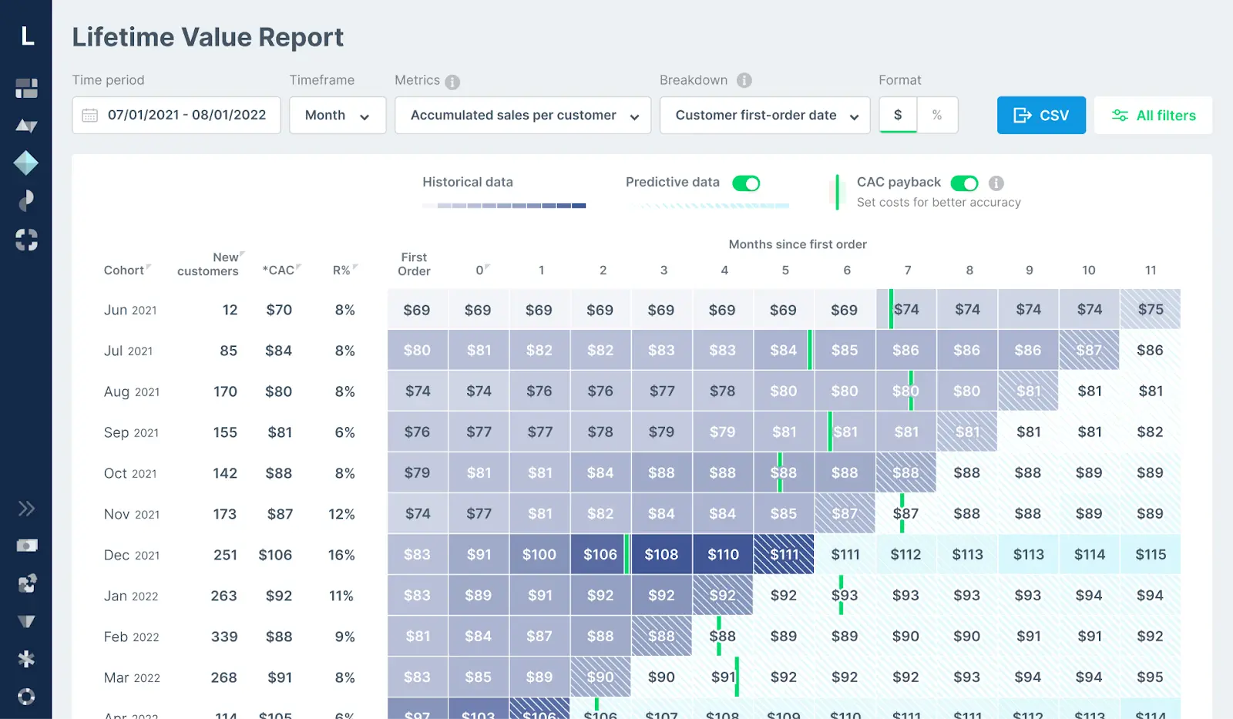Open the Timeframe Month dropdown
Screen dimensions: 1233x719
(337, 115)
